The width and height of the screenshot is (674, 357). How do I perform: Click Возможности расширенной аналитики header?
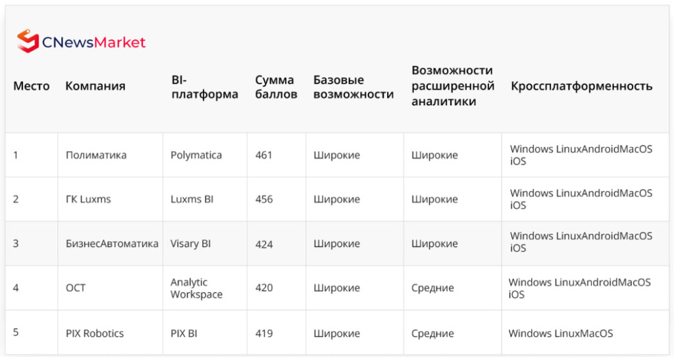pos(452,86)
